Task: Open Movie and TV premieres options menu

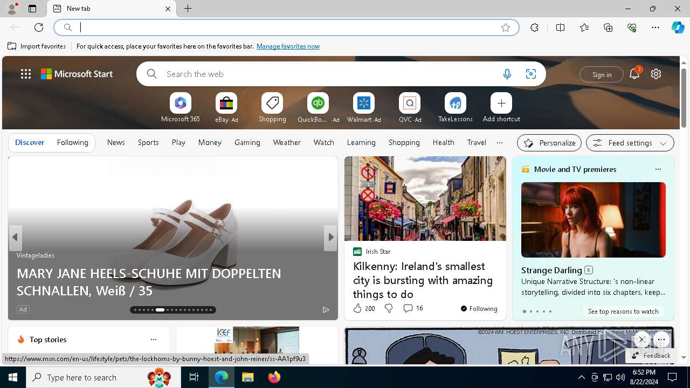Action: [658, 169]
